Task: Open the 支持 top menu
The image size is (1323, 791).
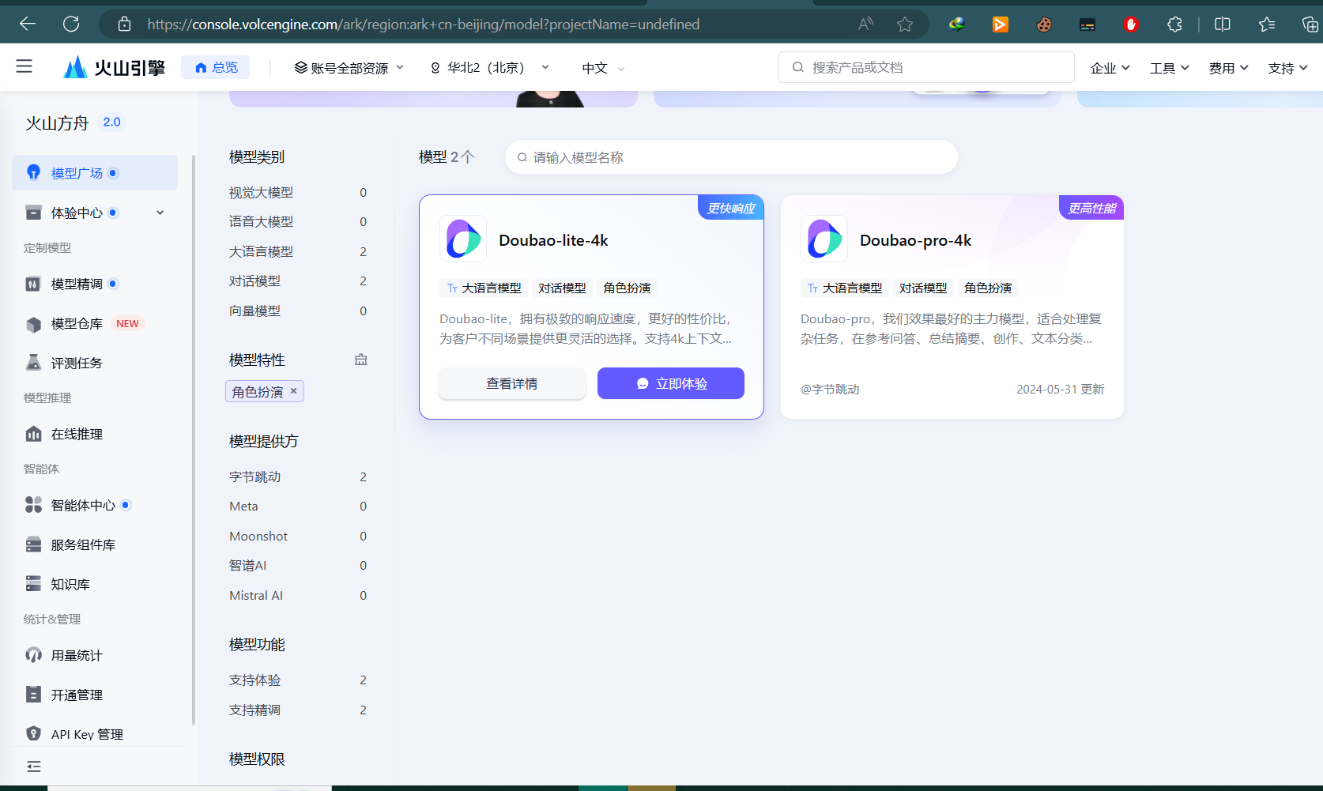Action: 1287,68
